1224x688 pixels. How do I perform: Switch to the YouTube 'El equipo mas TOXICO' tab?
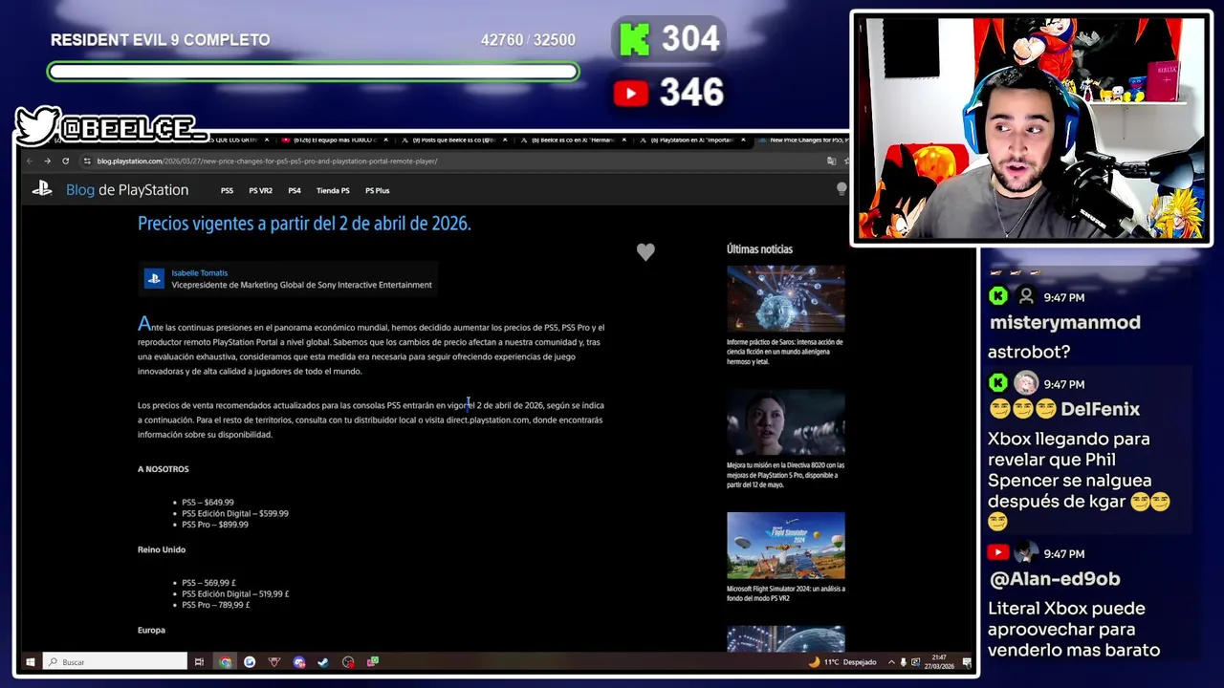tap(333, 140)
